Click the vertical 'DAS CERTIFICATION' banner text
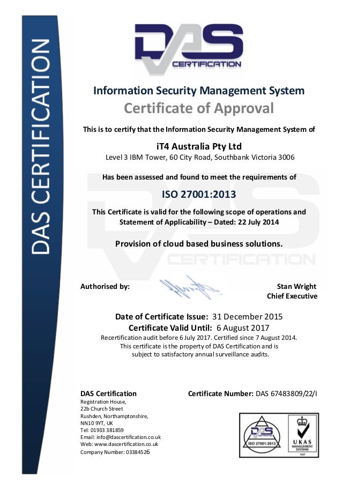 click(x=41, y=146)
